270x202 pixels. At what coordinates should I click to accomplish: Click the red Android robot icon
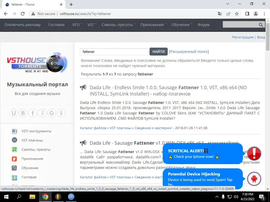pyautogui.click(x=254, y=179)
